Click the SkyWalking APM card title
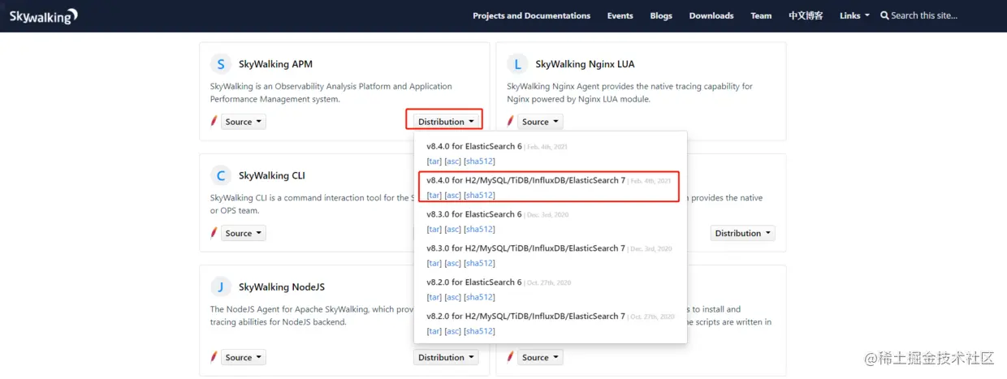This screenshot has height=379, width=1007. tap(275, 64)
